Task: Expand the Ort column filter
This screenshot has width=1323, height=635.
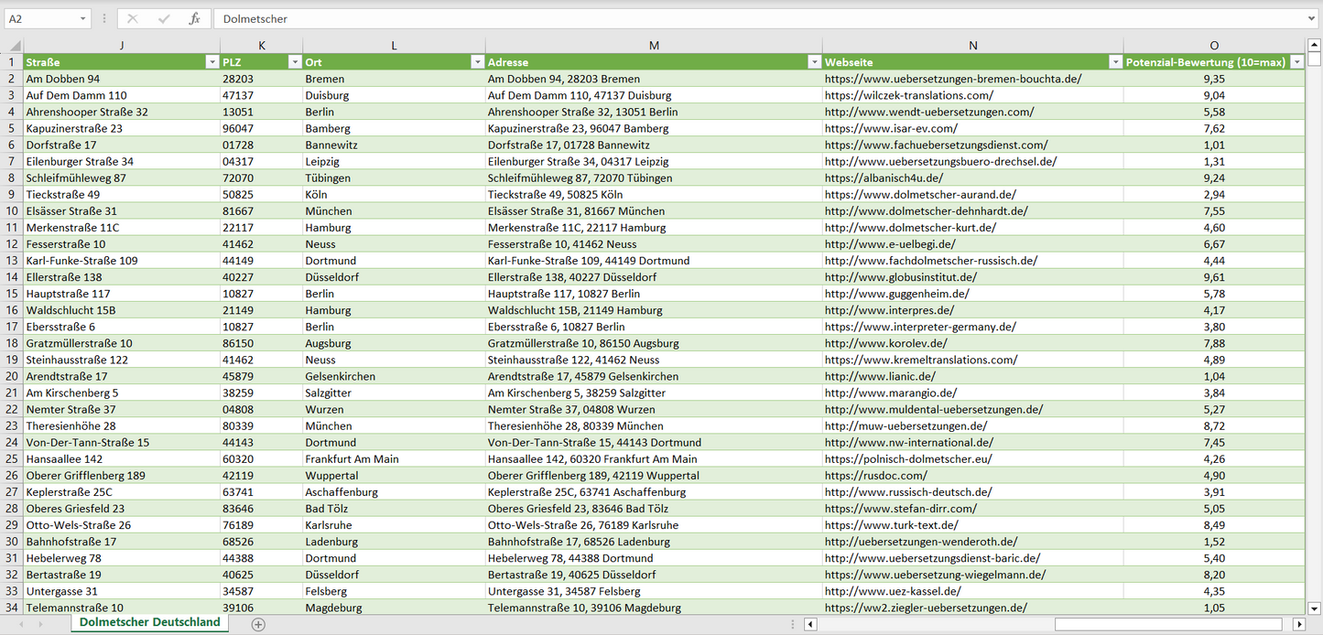Action: [477, 62]
